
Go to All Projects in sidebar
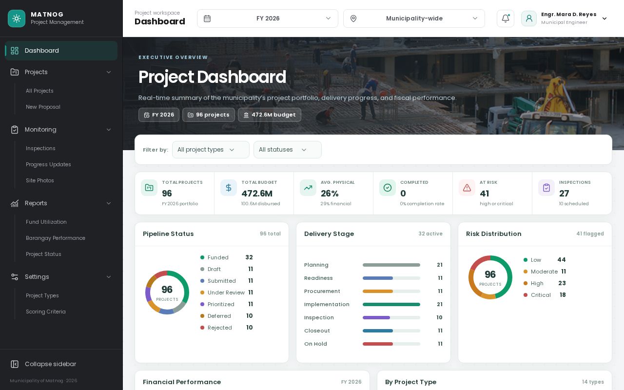pos(39,91)
